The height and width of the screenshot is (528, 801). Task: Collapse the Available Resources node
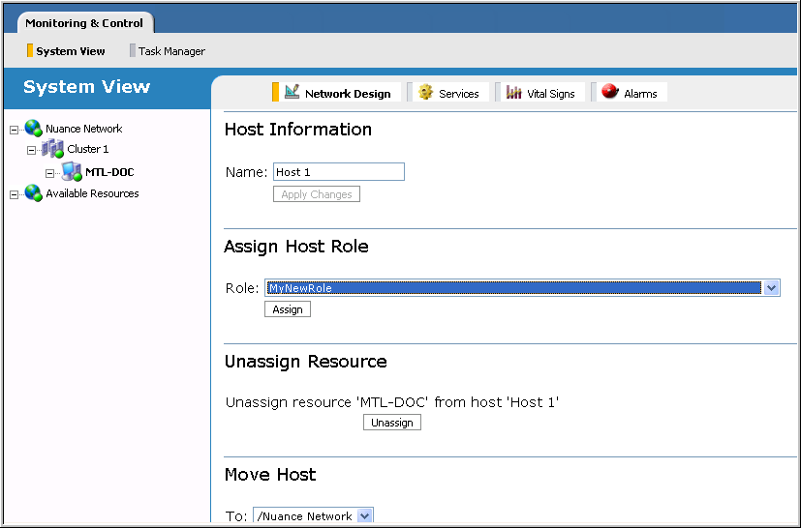coord(14,194)
